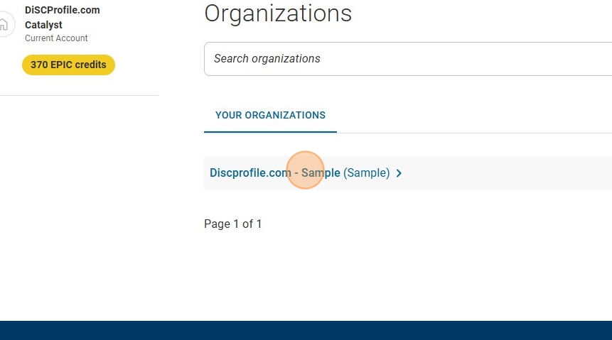Open the Discprofile.com - Sample organization link
Screen dimensions: 612x340
tap(275, 172)
